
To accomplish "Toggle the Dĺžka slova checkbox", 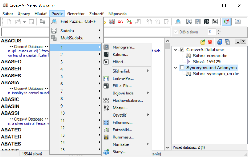I will tap(176, 32).
